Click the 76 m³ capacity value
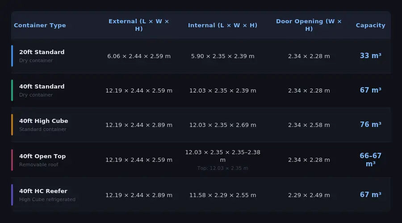 pyautogui.click(x=370, y=125)
